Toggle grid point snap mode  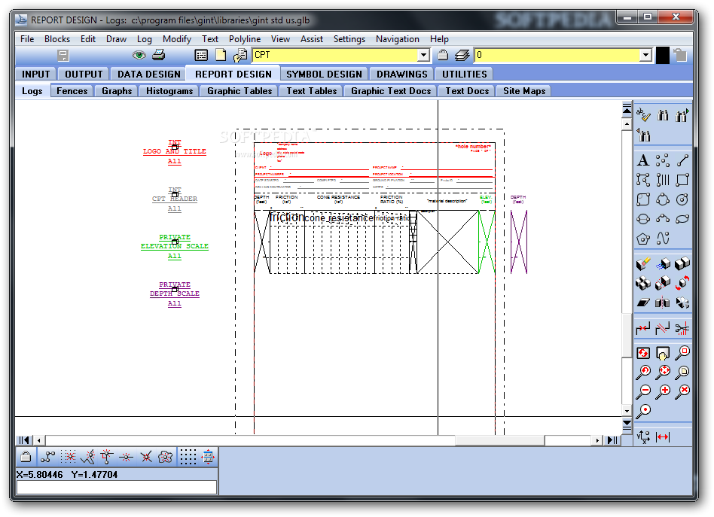[x=69, y=457]
